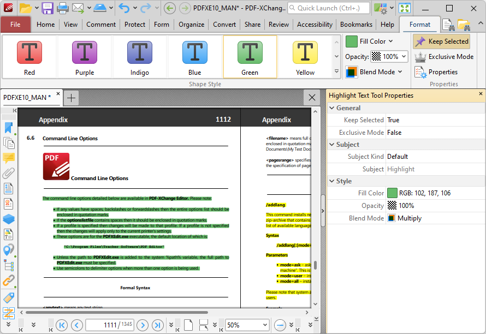The height and width of the screenshot is (334, 486).
Task: Click the Email envelope icon
Action: [x=78, y=8]
